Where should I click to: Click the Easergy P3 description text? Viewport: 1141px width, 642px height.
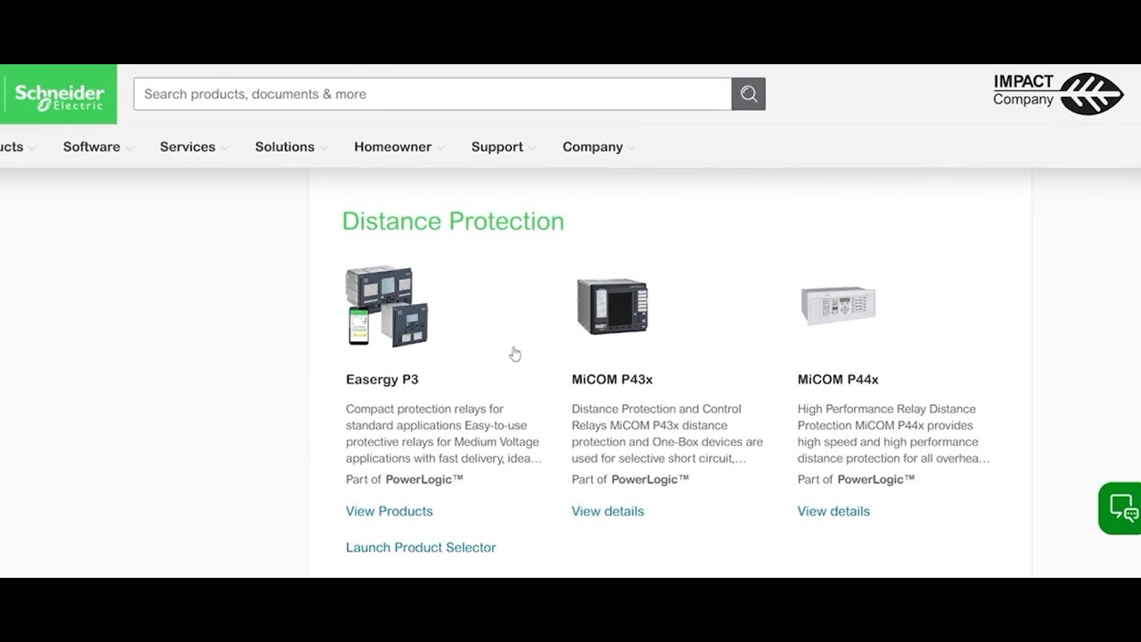tap(444, 433)
